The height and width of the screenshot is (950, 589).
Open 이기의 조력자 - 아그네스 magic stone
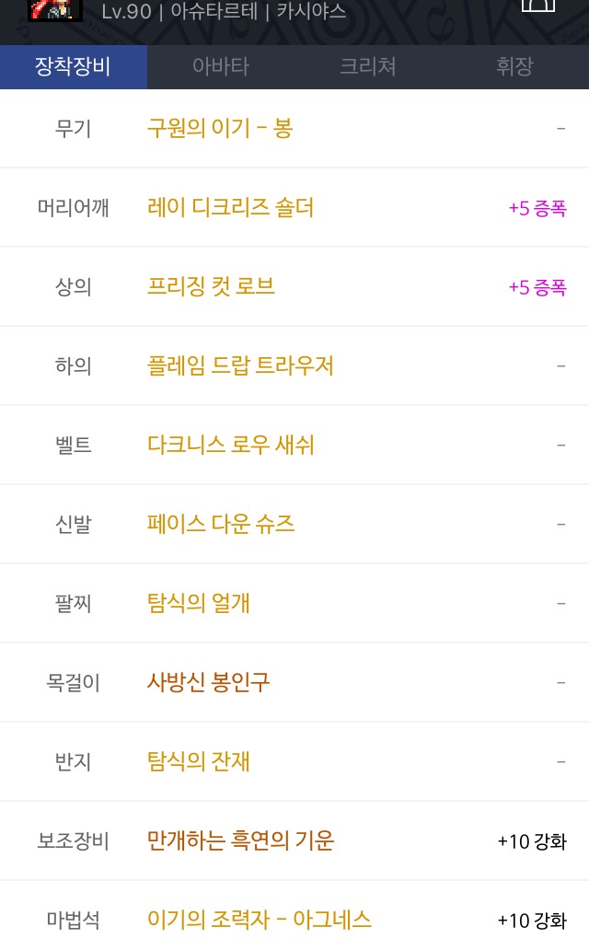pos(260,920)
